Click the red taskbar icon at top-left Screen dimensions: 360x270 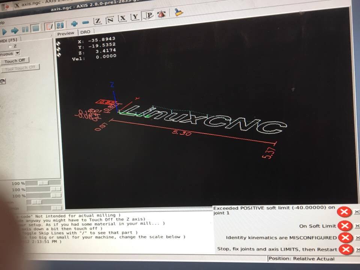click(5, 7)
